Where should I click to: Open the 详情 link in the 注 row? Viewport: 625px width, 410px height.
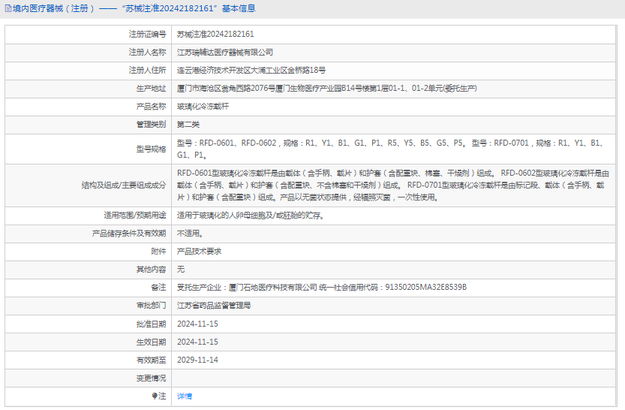tap(185, 396)
